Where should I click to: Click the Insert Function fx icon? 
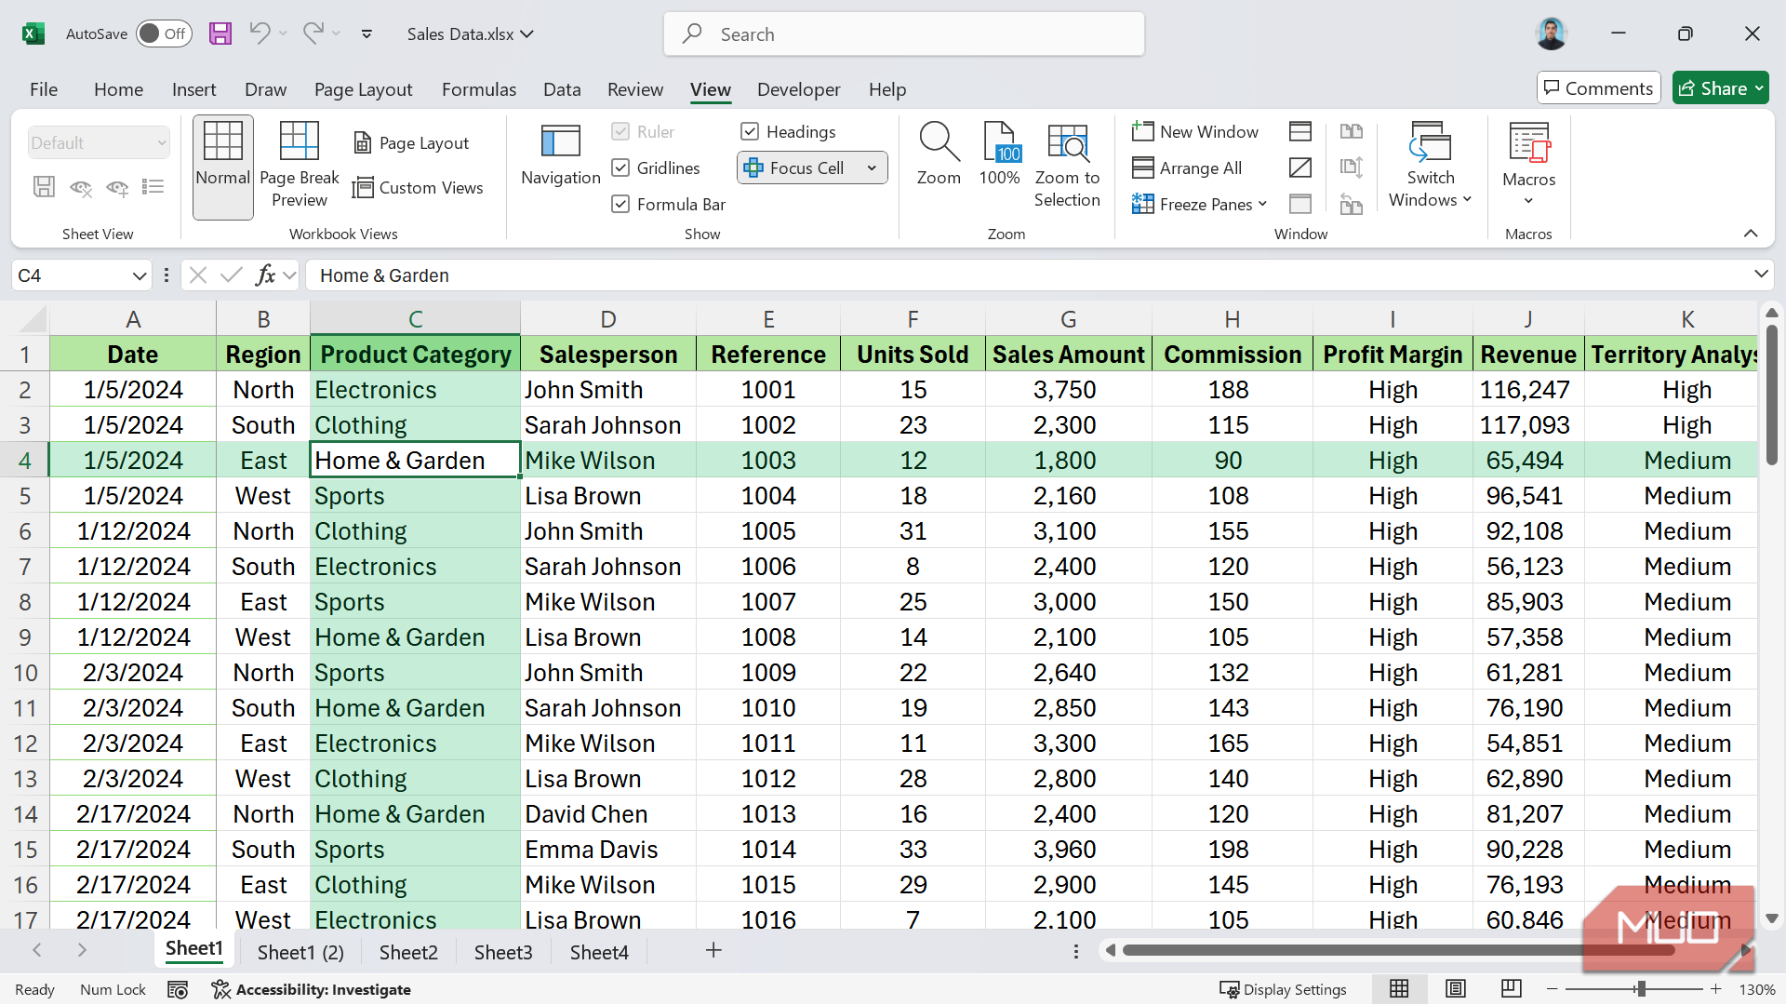click(x=265, y=275)
